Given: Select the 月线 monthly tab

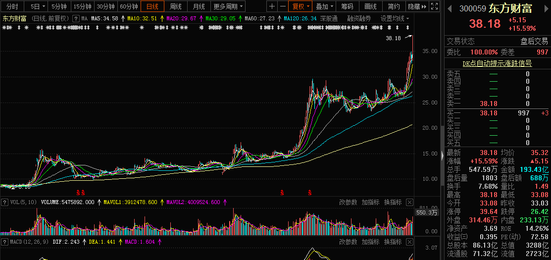Looking at the screenshot, I should coord(199,6).
